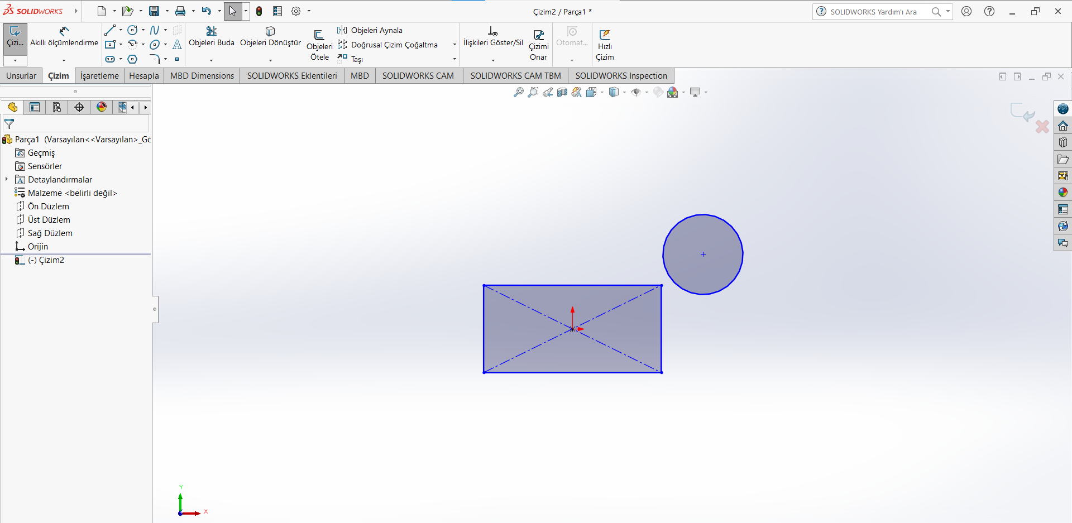This screenshot has width=1072, height=523.
Task: Expand Objeleri Buda dropdown arrow
Action: 212,60
